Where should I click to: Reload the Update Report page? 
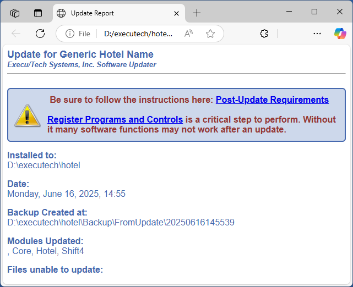[x=40, y=34]
